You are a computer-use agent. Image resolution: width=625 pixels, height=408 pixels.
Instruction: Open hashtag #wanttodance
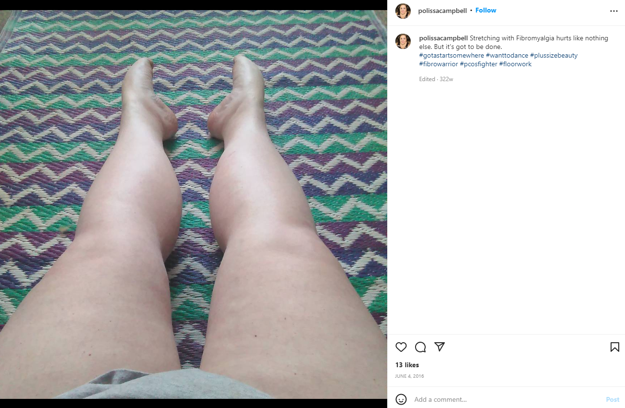tap(507, 55)
